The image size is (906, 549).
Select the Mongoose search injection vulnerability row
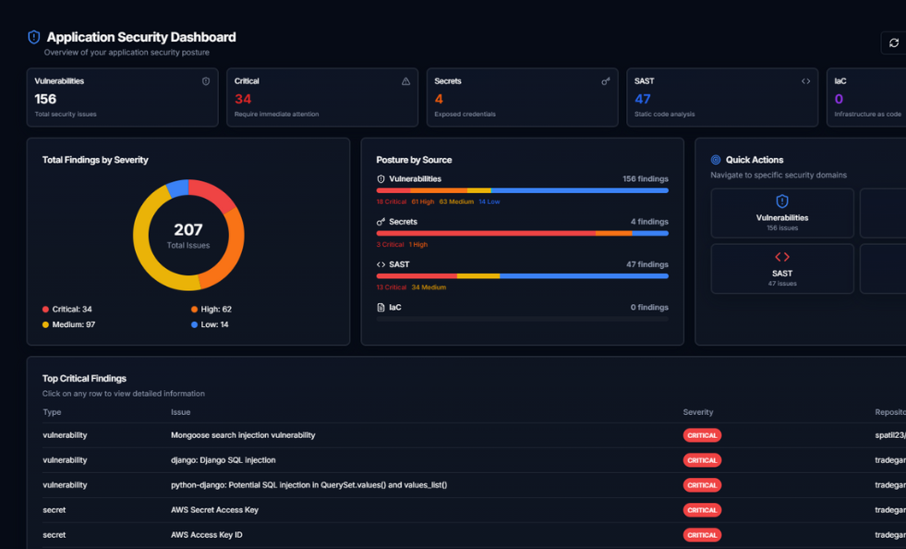point(243,435)
